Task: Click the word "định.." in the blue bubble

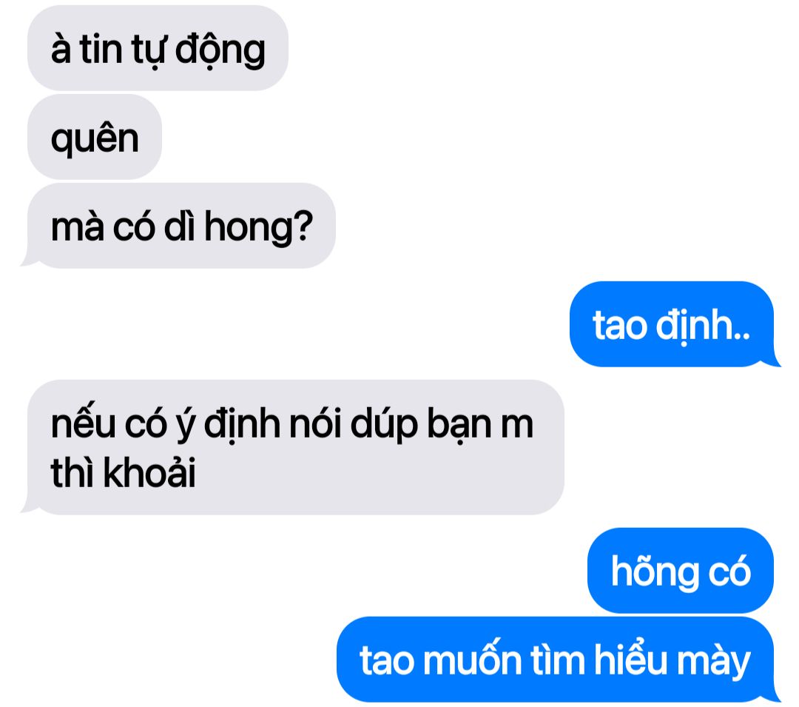Action: coord(703,326)
